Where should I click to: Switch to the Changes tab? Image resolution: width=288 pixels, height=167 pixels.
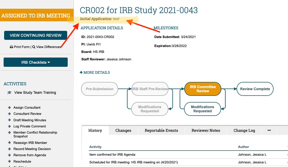123,130
